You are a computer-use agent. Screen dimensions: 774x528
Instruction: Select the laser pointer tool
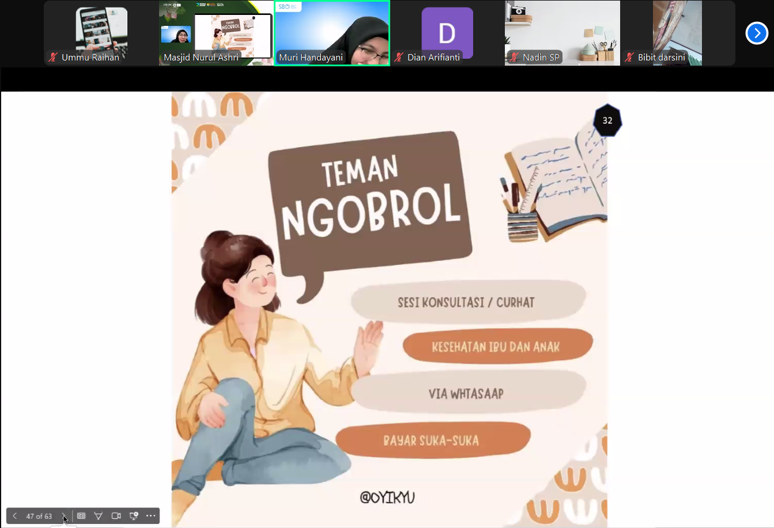(x=99, y=516)
